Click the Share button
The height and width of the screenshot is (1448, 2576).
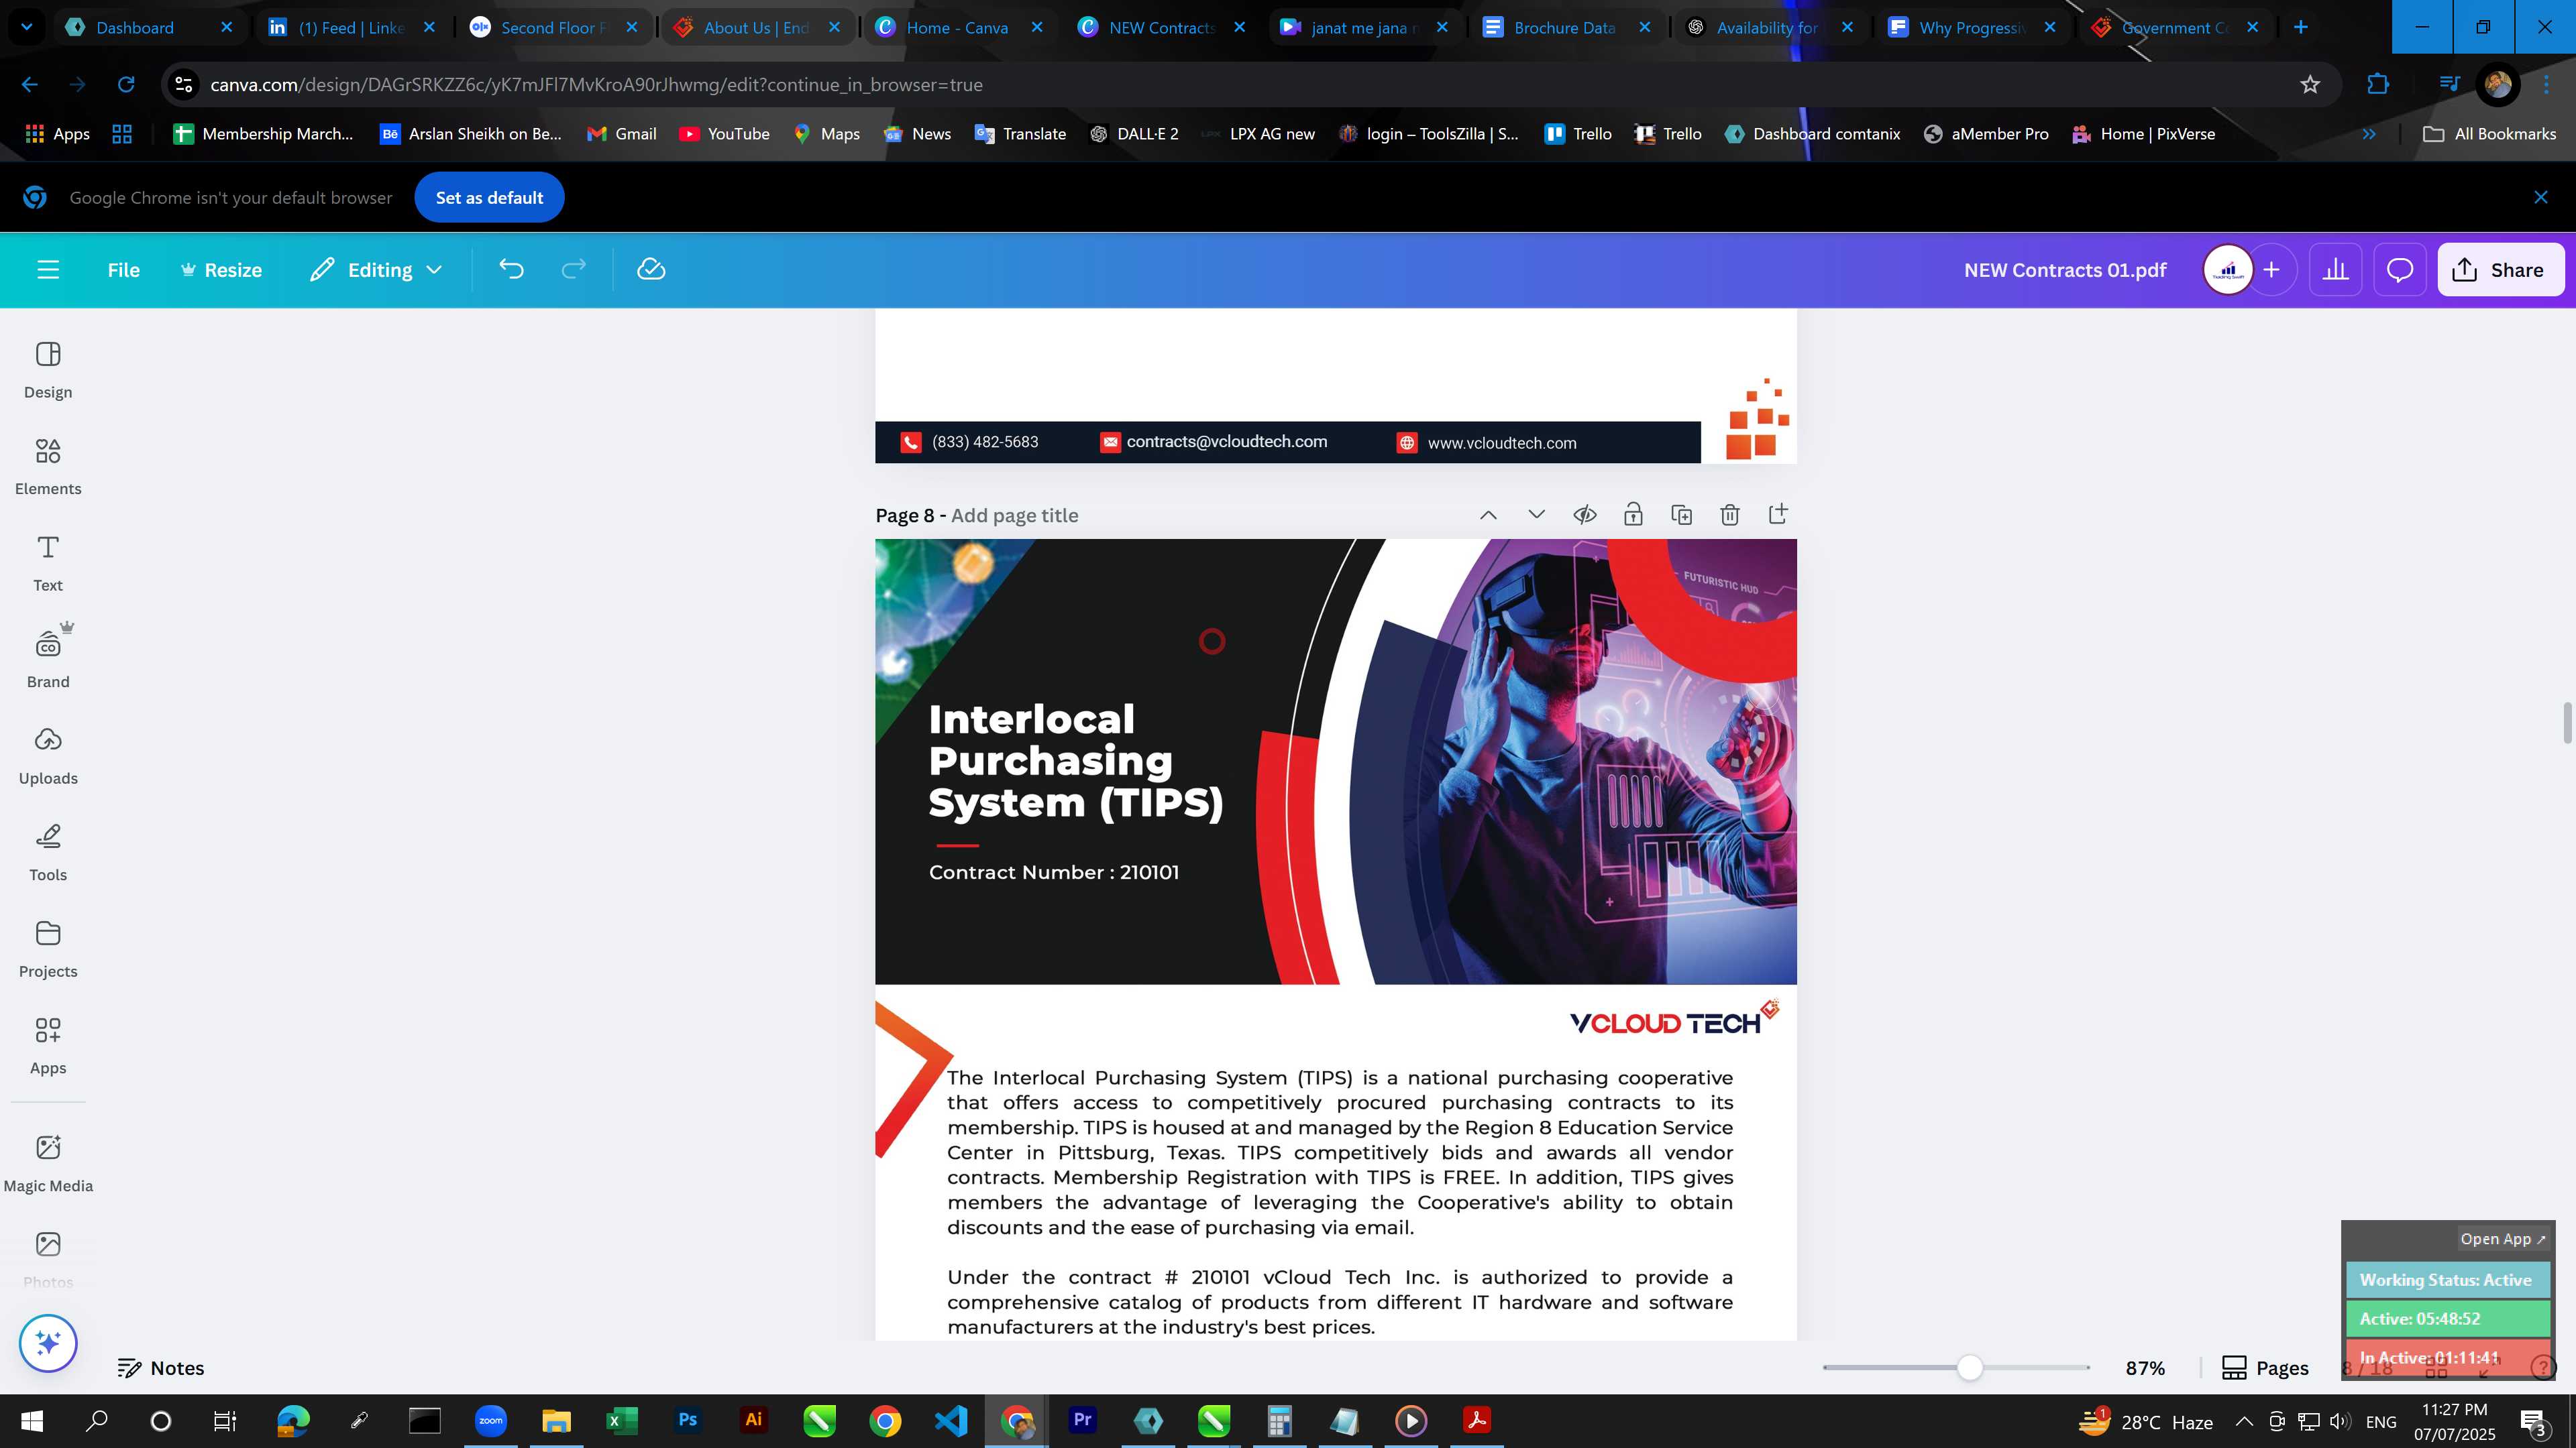(x=2500, y=269)
